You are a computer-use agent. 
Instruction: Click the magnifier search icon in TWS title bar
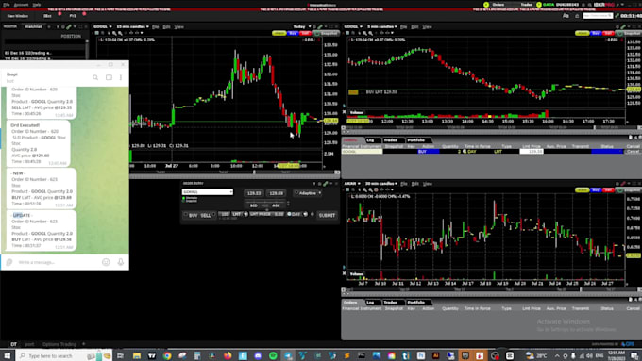pos(589,5)
